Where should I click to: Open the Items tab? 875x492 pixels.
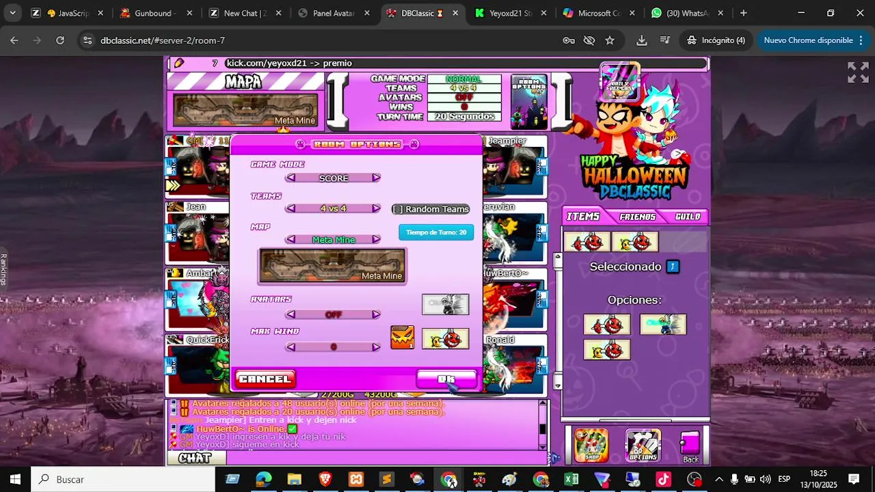[x=583, y=217]
